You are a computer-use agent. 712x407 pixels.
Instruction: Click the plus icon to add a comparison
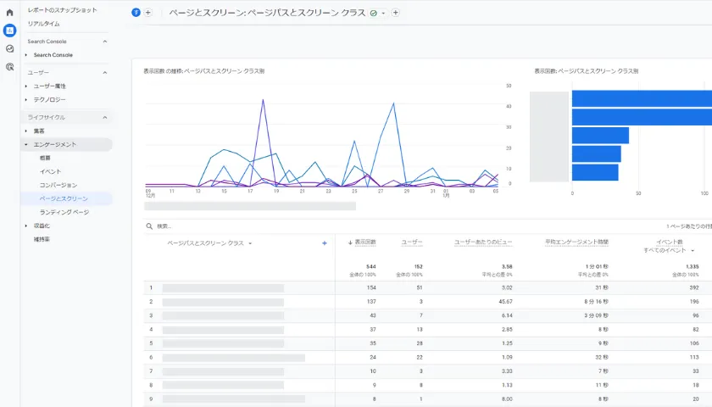[147, 13]
